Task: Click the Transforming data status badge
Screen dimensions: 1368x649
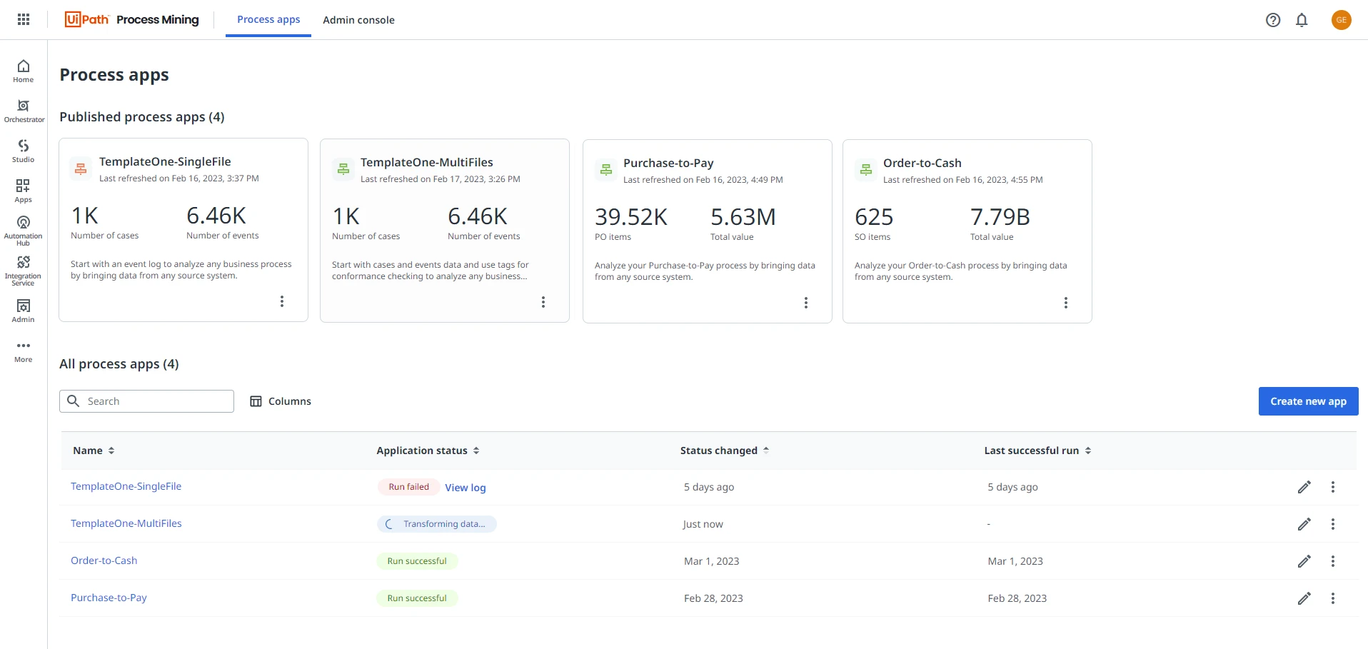Action: 436,524
